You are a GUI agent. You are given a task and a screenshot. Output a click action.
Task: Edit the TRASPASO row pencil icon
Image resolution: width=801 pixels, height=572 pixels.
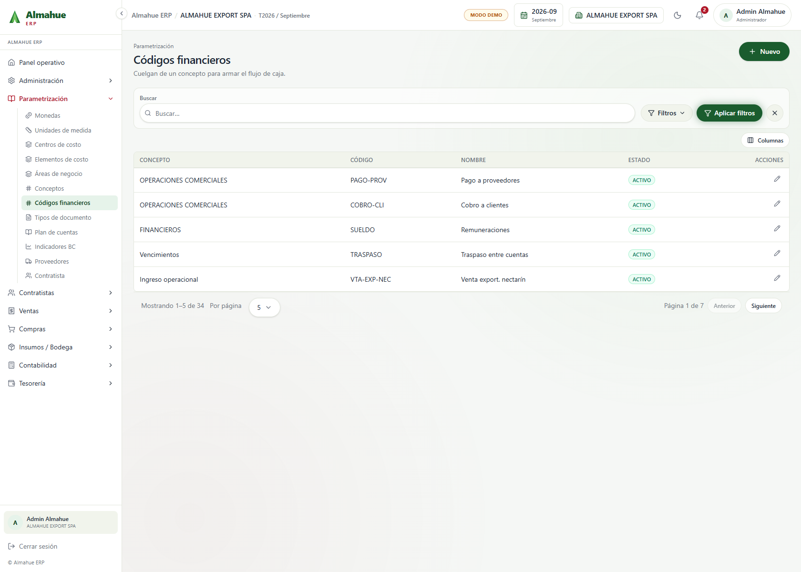tap(777, 254)
